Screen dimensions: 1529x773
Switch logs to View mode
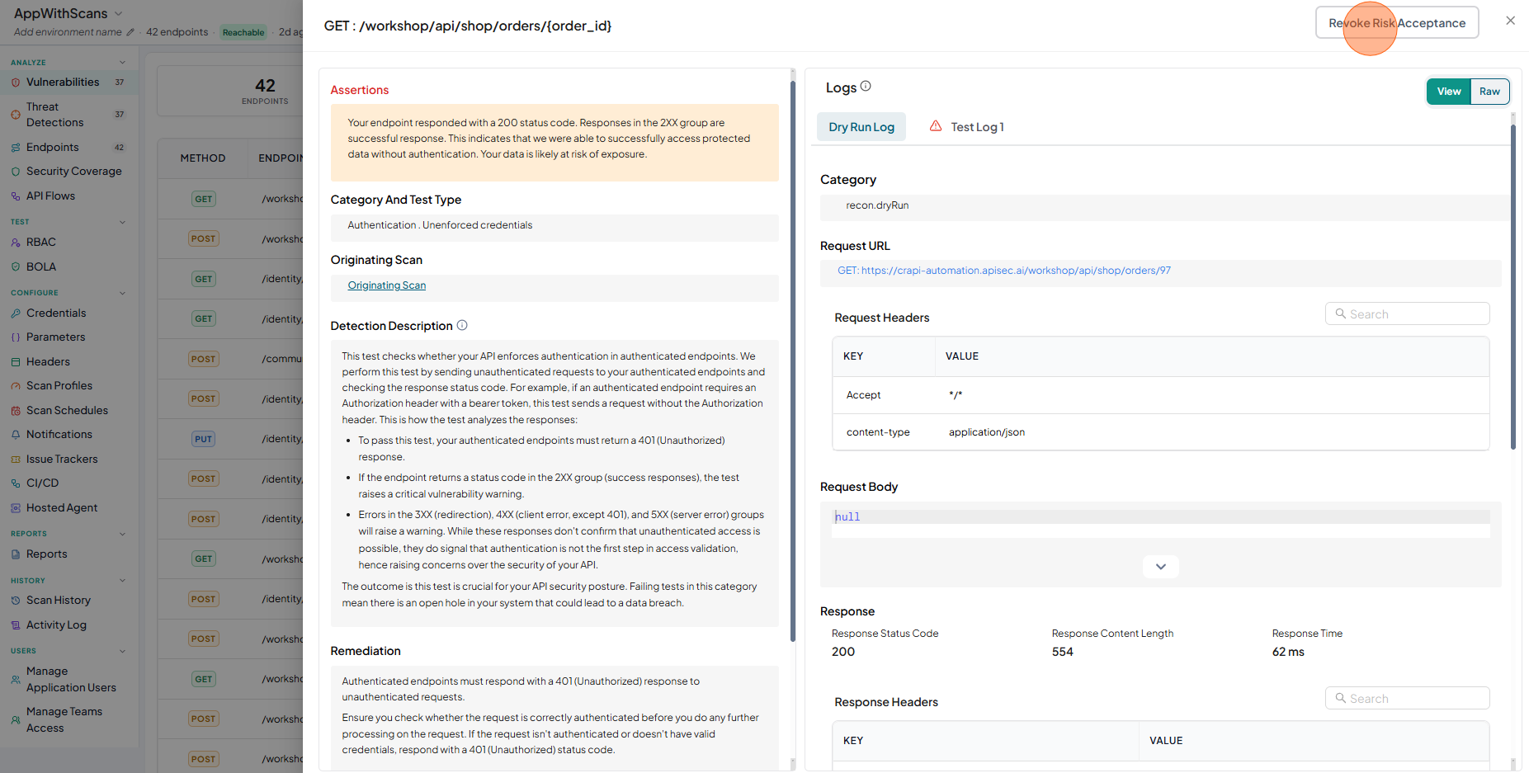[x=1449, y=92]
